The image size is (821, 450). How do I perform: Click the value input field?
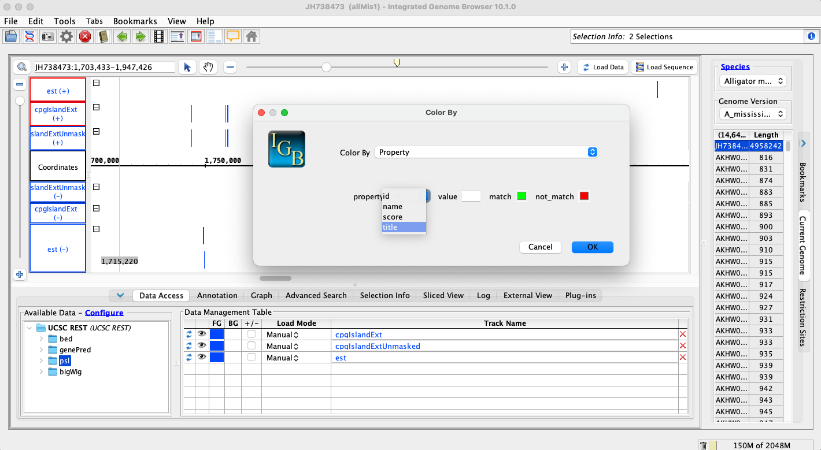coord(471,196)
